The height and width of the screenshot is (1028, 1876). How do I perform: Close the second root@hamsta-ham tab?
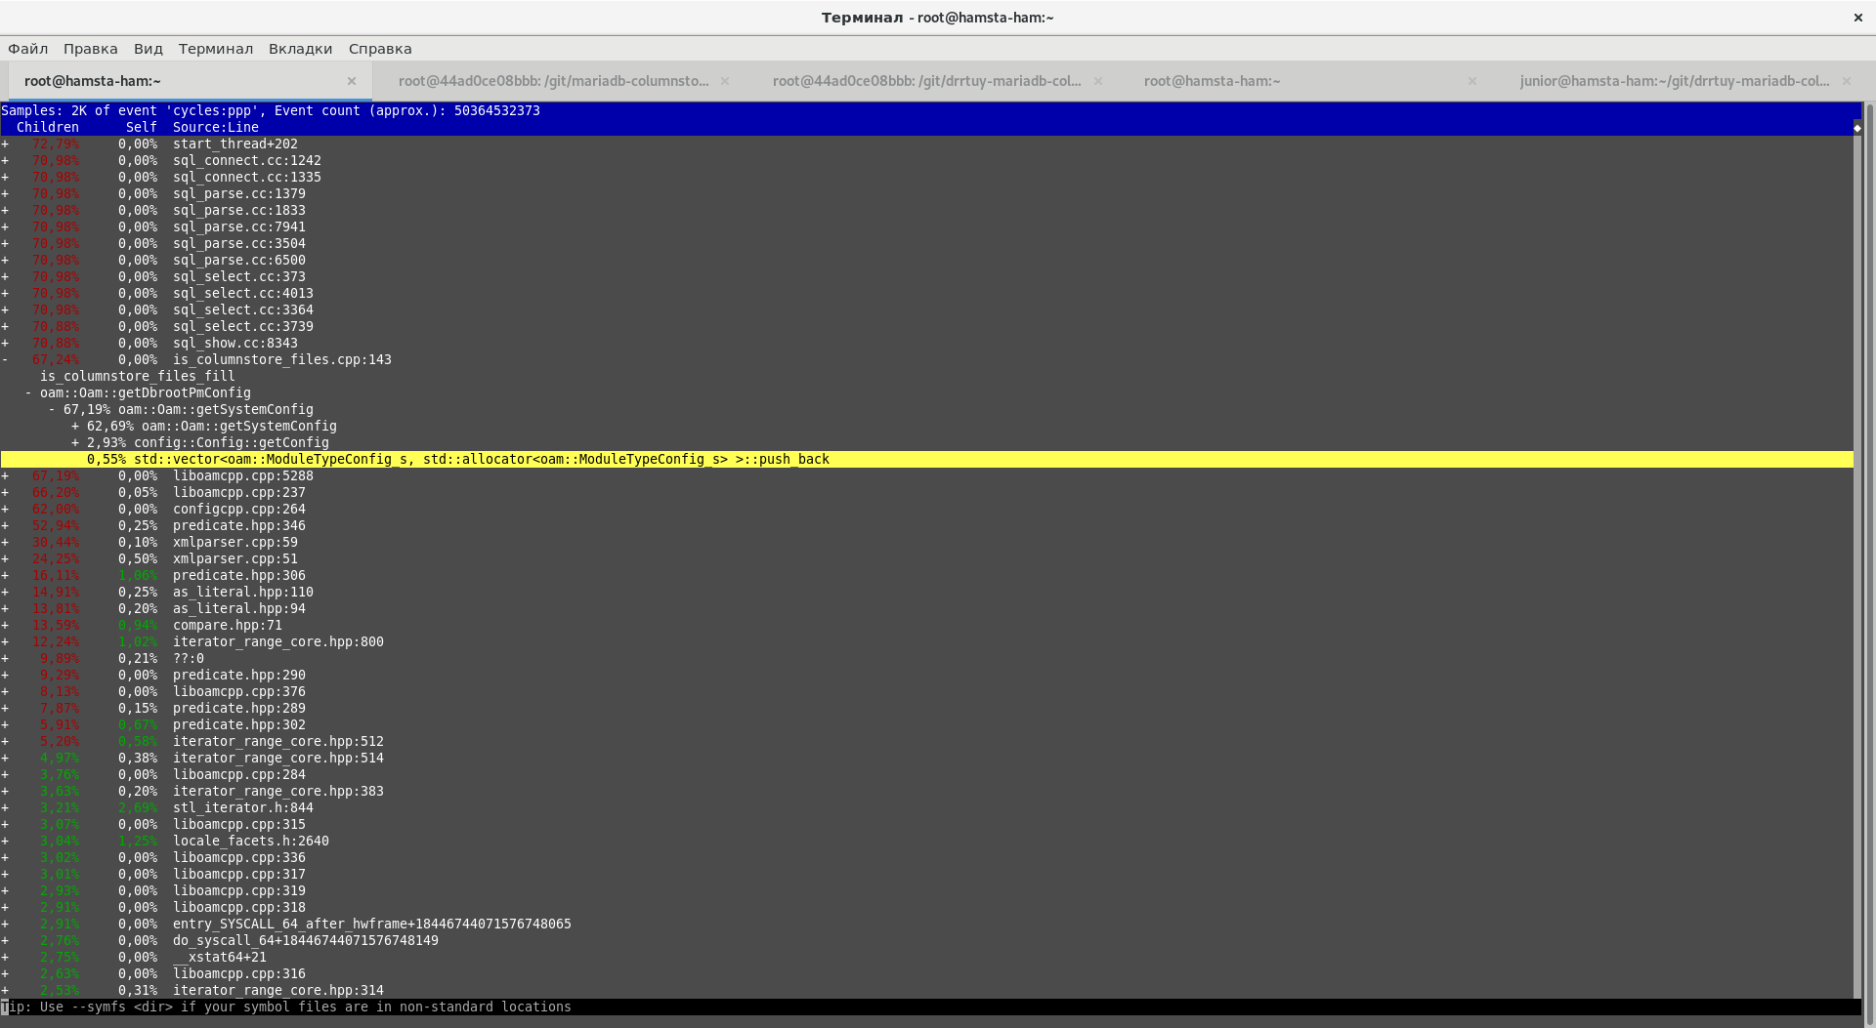1471,81
